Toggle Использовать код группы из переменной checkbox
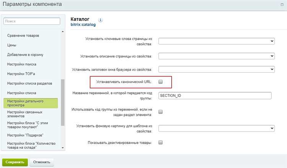This screenshot has height=168, width=287. click(160, 112)
